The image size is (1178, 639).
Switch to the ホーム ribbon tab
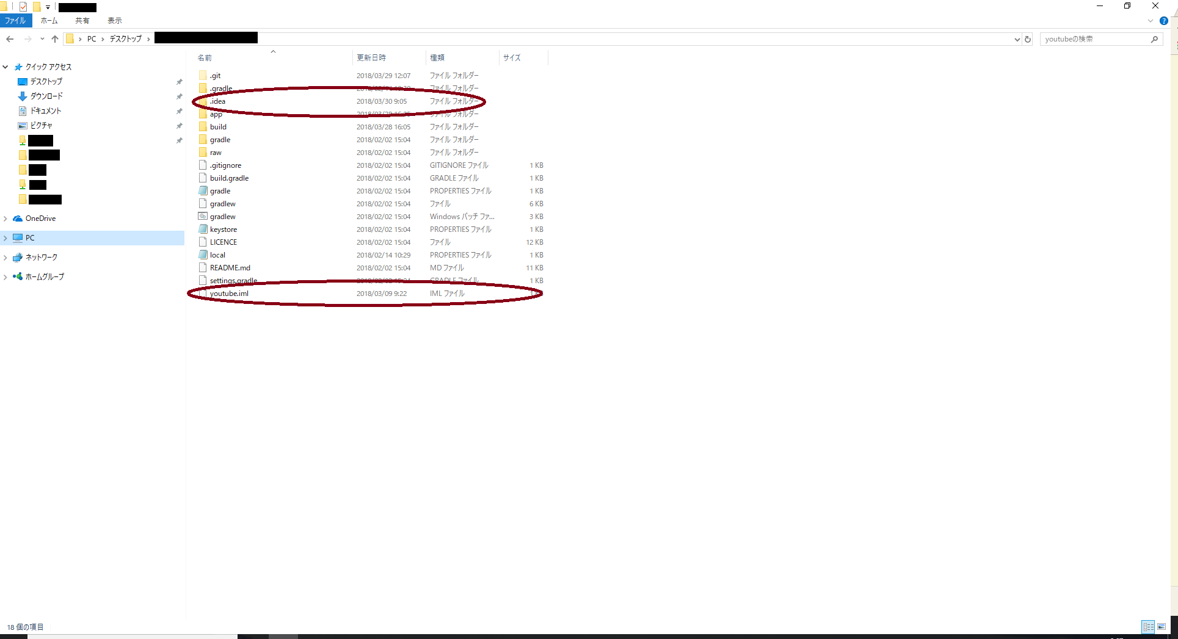[x=49, y=21]
